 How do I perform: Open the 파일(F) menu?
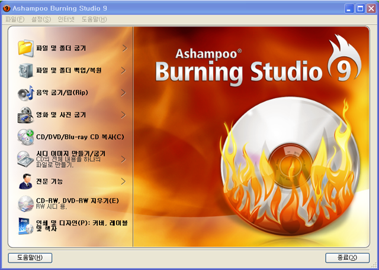coord(15,19)
